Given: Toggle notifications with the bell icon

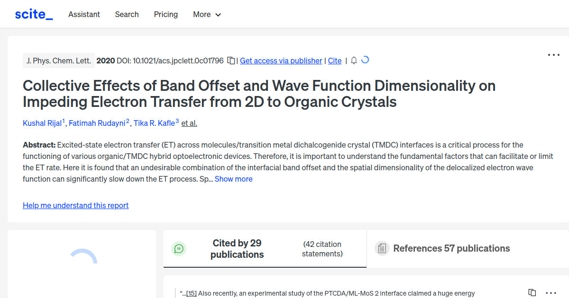Looking at the screenshot, I should [353, 61].
